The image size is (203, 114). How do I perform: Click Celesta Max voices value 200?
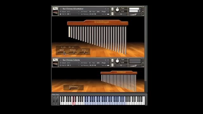98,63
